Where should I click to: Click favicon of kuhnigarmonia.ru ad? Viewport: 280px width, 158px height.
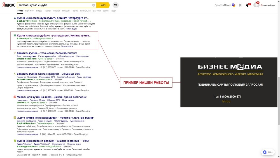click(x=15, y=141)
